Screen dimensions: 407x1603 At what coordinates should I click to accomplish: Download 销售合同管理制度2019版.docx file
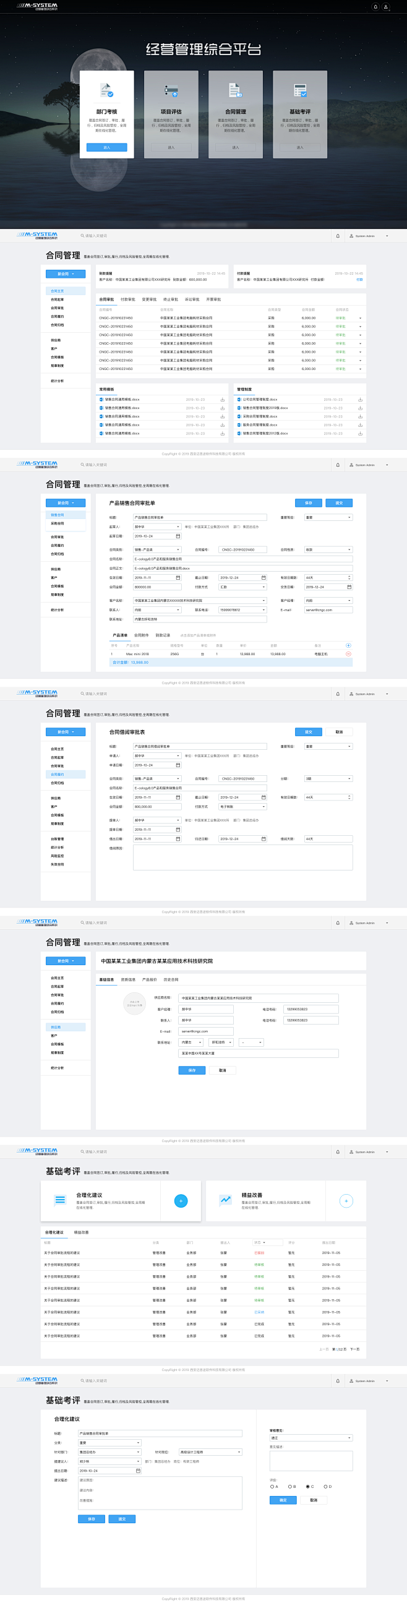361,408
